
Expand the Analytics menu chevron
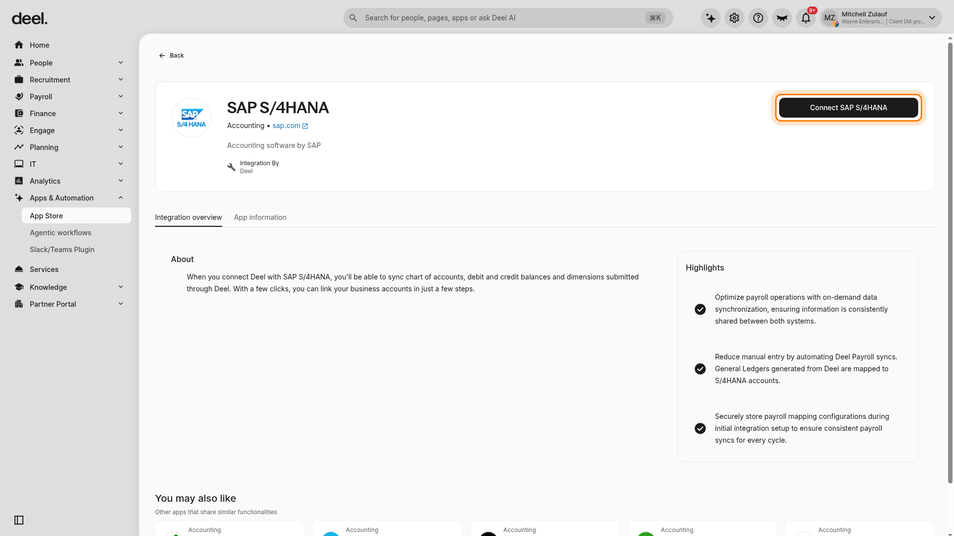[x=121, y=181]
